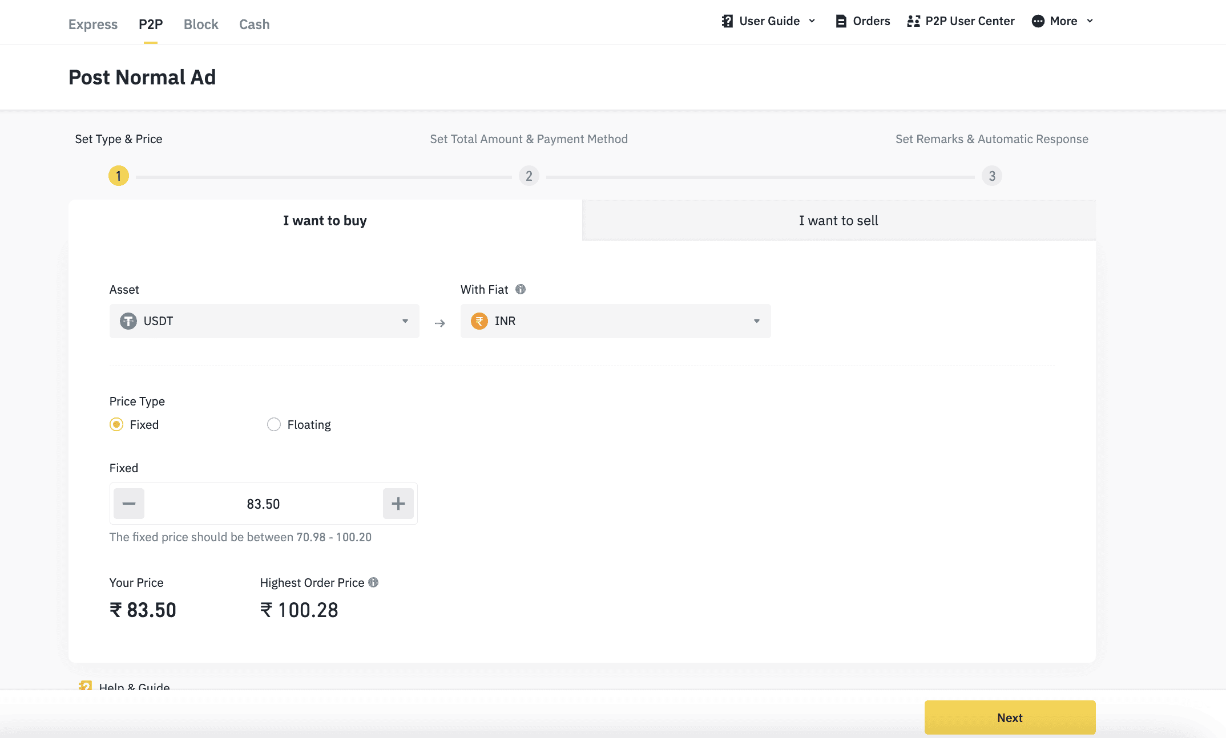1226x738 pixels.
Task: Jump to step 2 progress marker
Action: tap(529, 176)
